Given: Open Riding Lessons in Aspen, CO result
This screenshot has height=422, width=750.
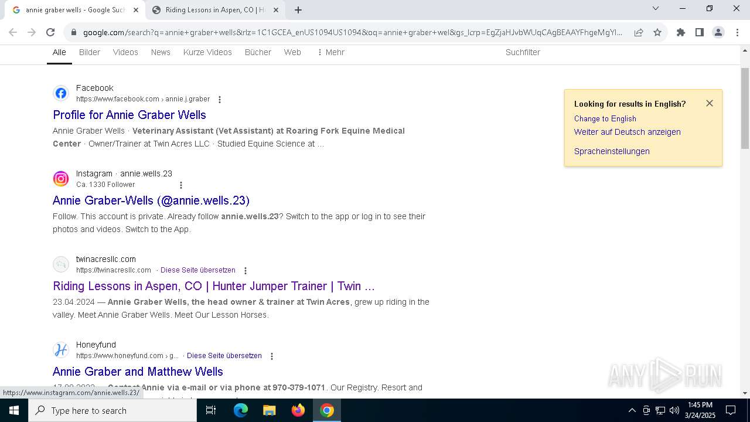Looking at the screenshot, I should click(x=214, y=286).
